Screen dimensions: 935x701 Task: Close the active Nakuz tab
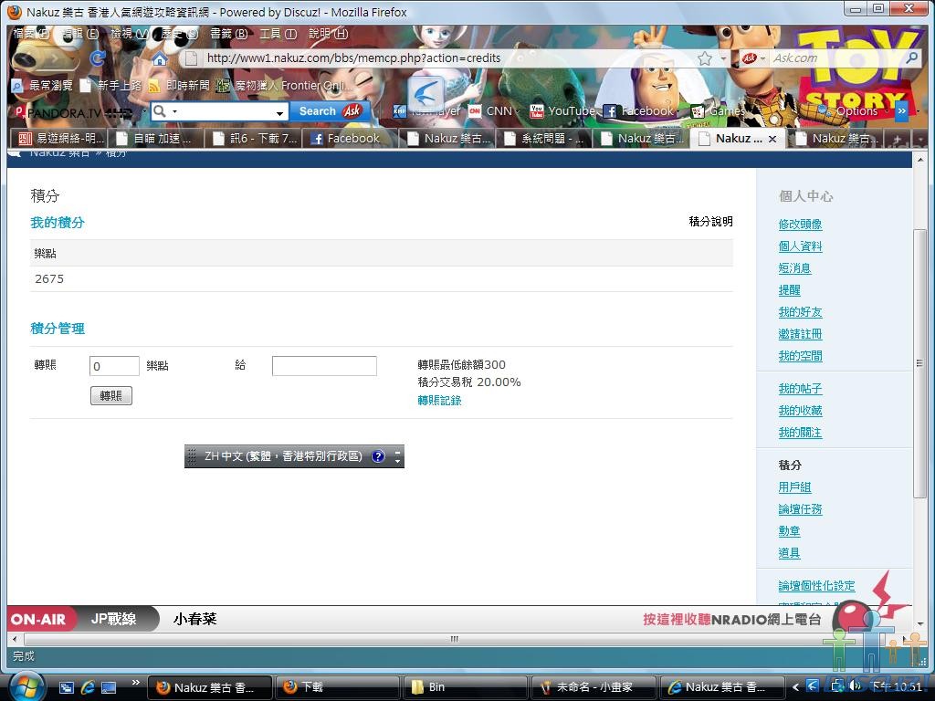pos(772,139)
